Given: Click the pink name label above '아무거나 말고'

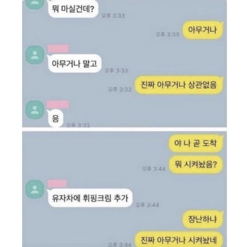Looking at the screenshot, I should (x=58, y=49).
